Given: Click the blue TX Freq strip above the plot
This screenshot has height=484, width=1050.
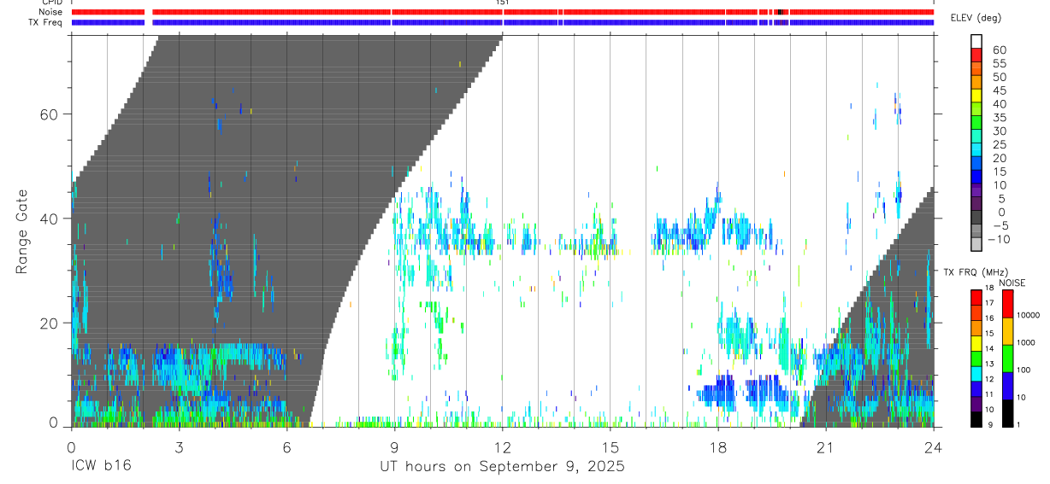Looking at the screenshot, I should click(503, 22).
